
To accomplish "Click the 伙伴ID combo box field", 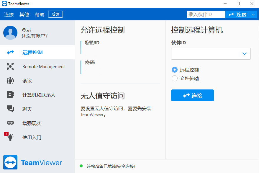I will [x=211, y=54].
